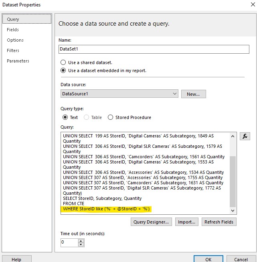The width and height of the screenshot is (257, 262).
Task: Close the Dataset Properties dialog
Action: (253, 4)
